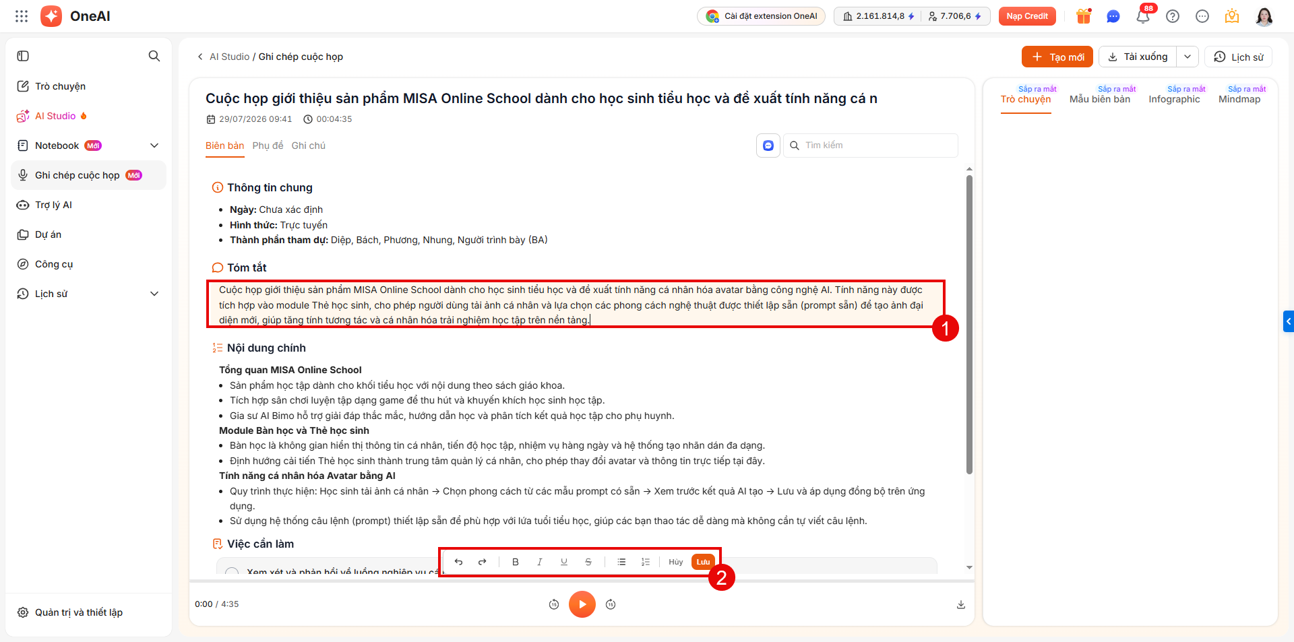Click the Tải xuống button
The height and width of the screenshot is (642, 1294).
coord(1138,57)
